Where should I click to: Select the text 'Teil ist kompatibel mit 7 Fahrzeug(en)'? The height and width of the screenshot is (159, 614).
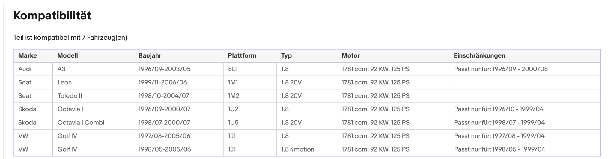coord(70,38)
